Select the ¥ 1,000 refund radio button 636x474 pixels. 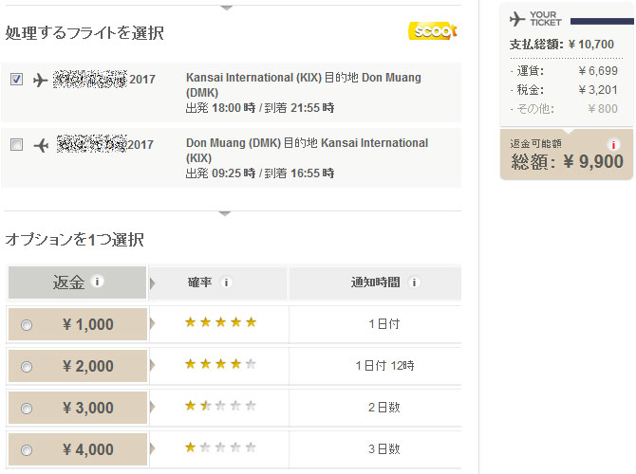(x=27, y=325)
